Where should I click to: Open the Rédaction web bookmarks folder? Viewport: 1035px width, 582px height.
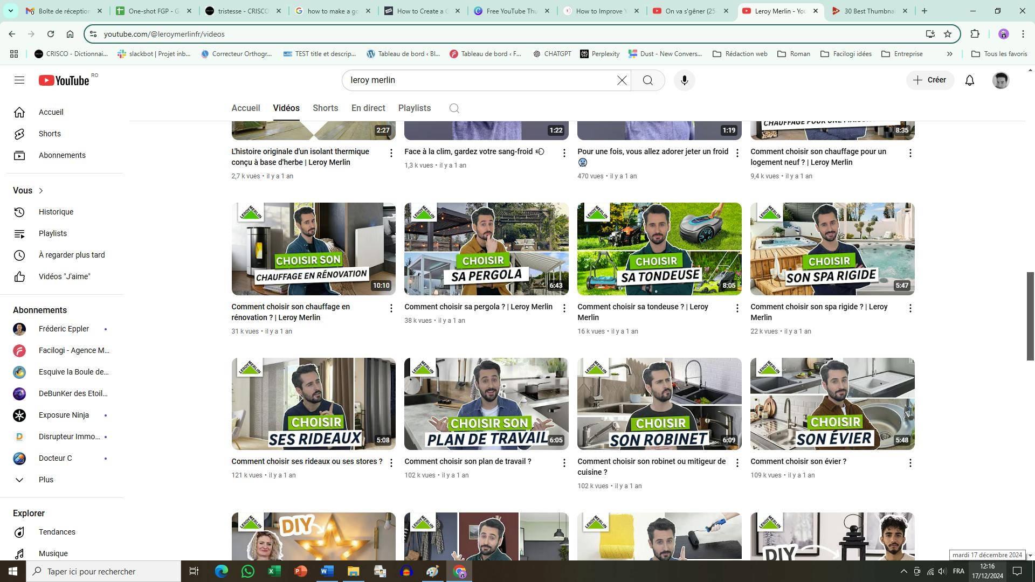tap(740, 54)
